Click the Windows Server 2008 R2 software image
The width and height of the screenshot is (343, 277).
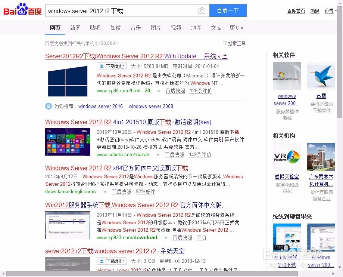pyautogui.click(x=287, y=76)
